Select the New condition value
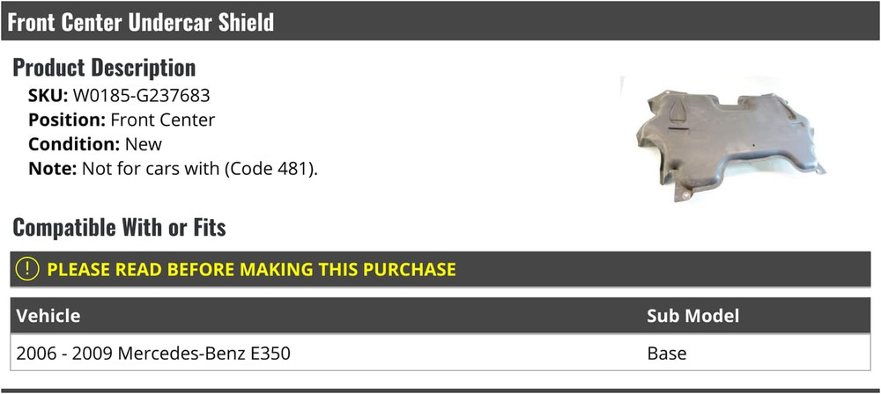881x394 pixels. (x=144, y=143)
